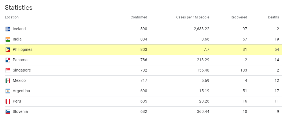
Task: Click the Deaths column header
Action: tap(273, 17)
